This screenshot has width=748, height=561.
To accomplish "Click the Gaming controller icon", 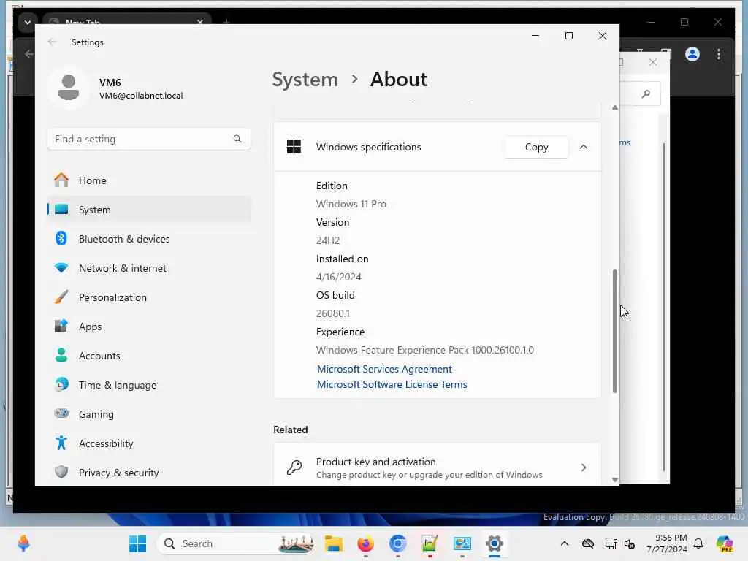I will [61, 413].
